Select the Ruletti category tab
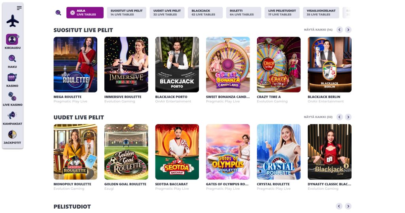The width and height of the screenshot is (405, 213). pos(244,13)
